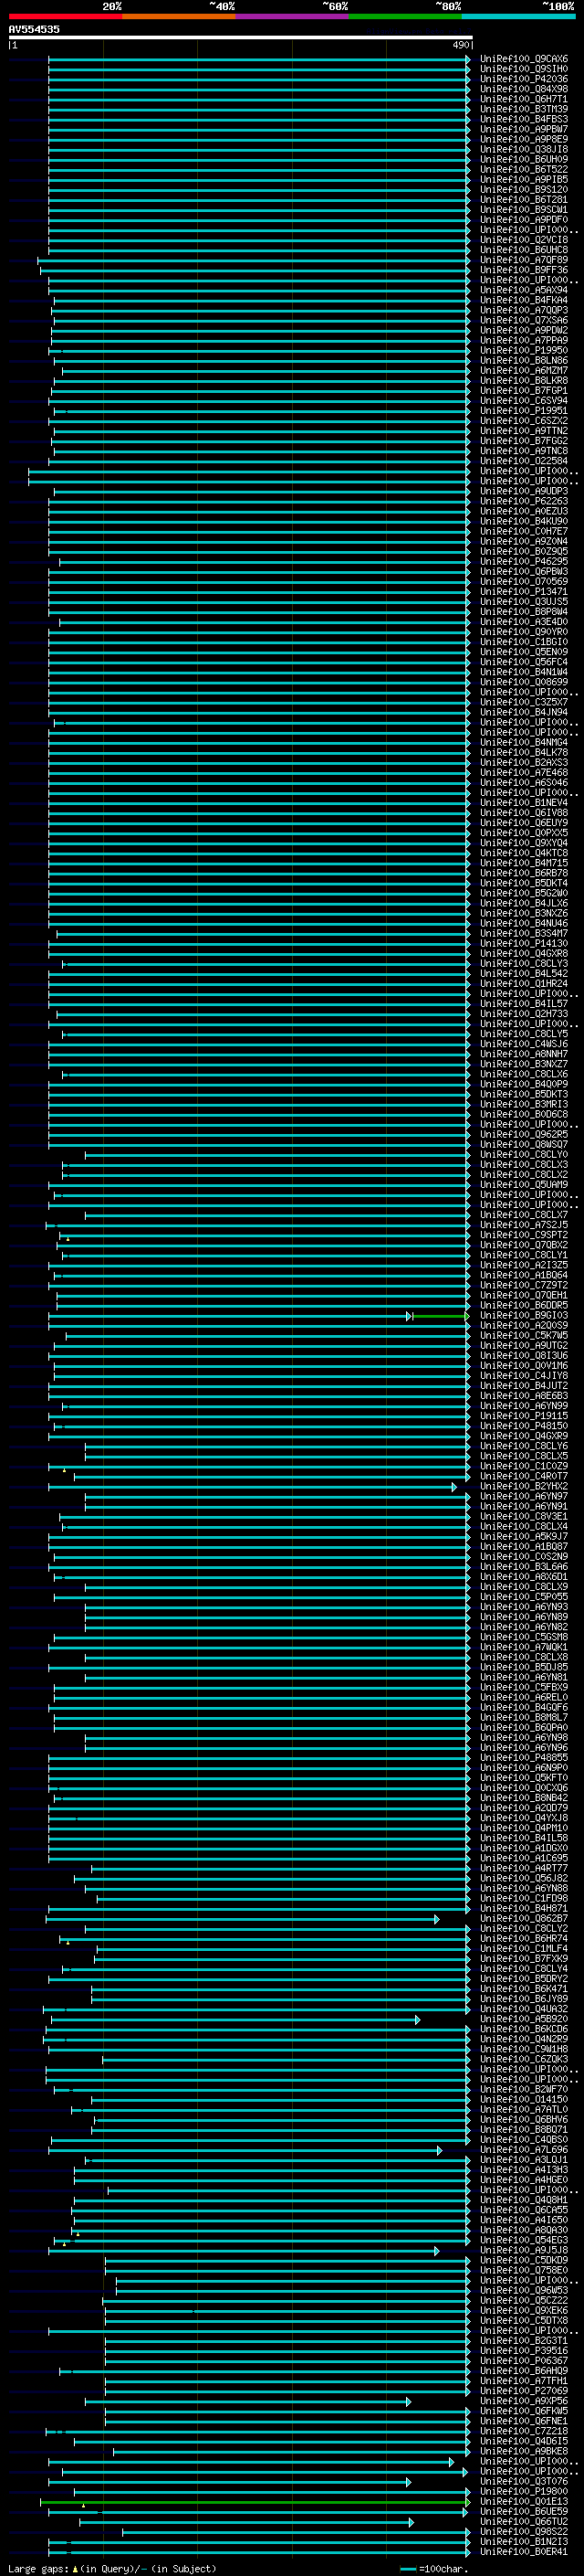Click the arrowhead ending the UniRef100_A7L696 alignment

(x=439, y=2150)
